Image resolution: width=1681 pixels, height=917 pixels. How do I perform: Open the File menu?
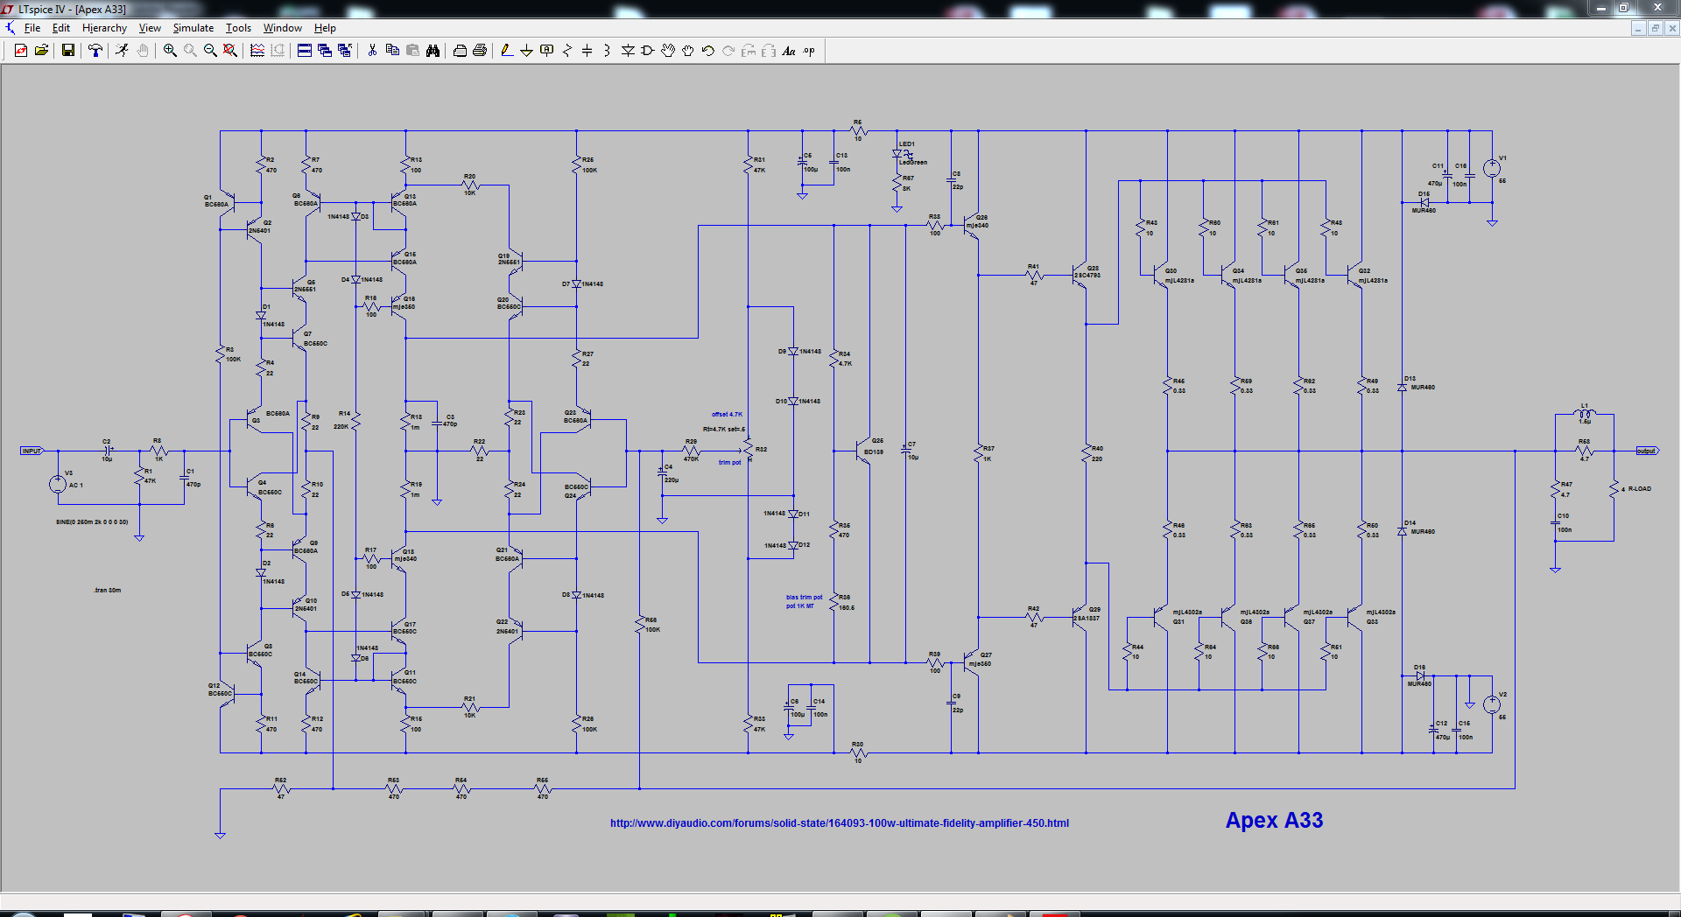tap(32, 28)
